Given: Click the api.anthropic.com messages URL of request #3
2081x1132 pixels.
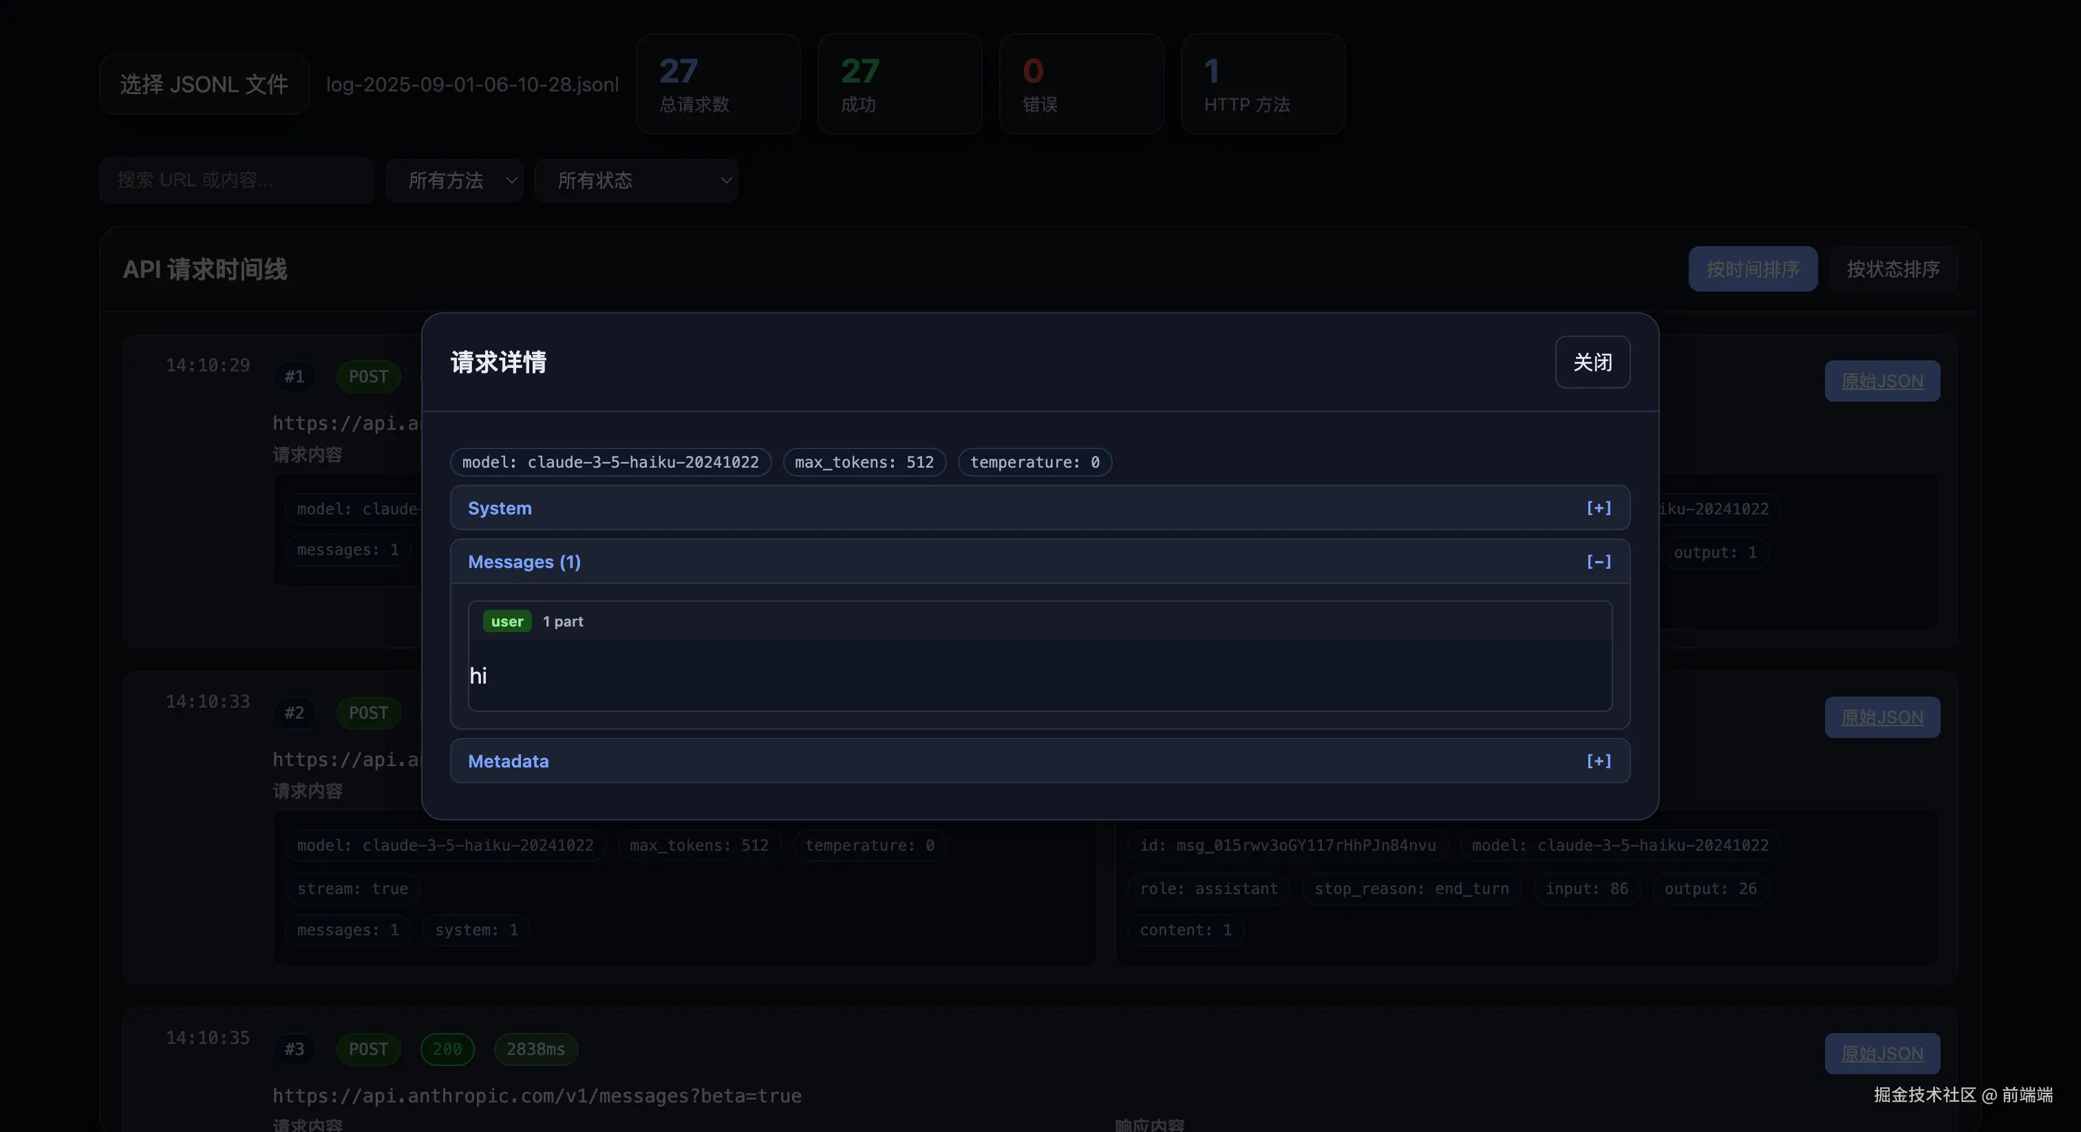Looking at the screenshot, I should pyautogui.click(x=537, y=1096).
